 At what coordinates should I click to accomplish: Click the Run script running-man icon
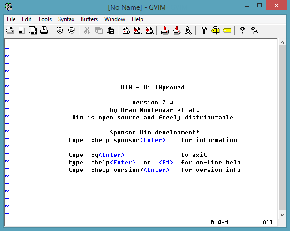(x=188, y=30)
